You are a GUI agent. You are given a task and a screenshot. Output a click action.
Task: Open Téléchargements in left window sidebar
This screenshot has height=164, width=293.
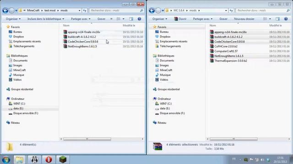coord(24,46)
